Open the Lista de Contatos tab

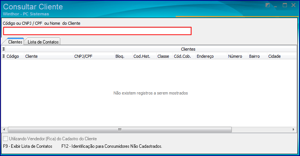[x=43, y=42]
